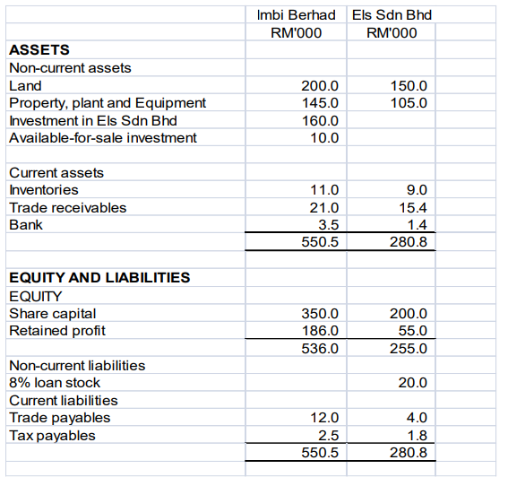The image size is (508, 486).
Task: Select the ASSETS heading cell
Action: pos(125,49)
